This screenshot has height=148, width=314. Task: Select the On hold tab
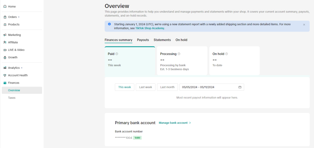(181, 40)
